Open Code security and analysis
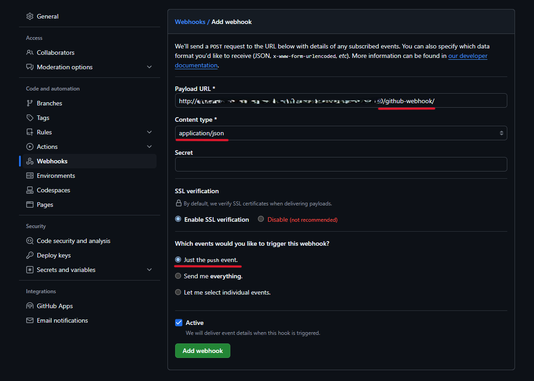Viewport: 534px width, 381px height. pos(90,241)
